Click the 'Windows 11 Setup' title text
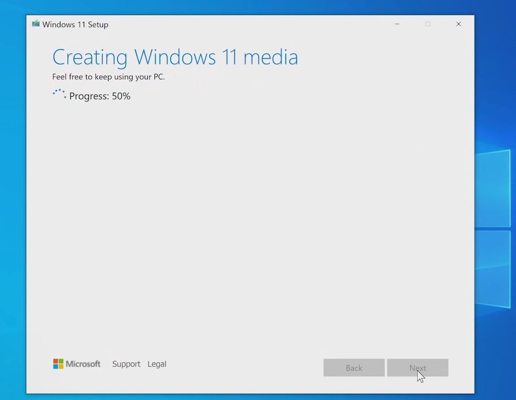516x400 pixels. (x=75, y=24)
